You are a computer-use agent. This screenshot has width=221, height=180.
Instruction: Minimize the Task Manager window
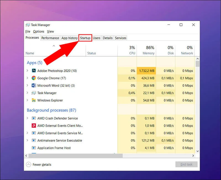pyautogui.click(x=169, y=25)
